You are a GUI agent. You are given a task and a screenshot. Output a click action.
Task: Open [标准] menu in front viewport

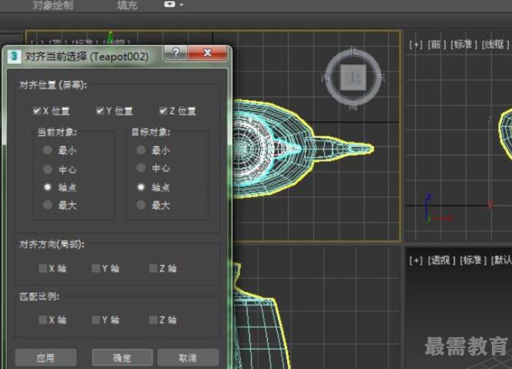464,44
